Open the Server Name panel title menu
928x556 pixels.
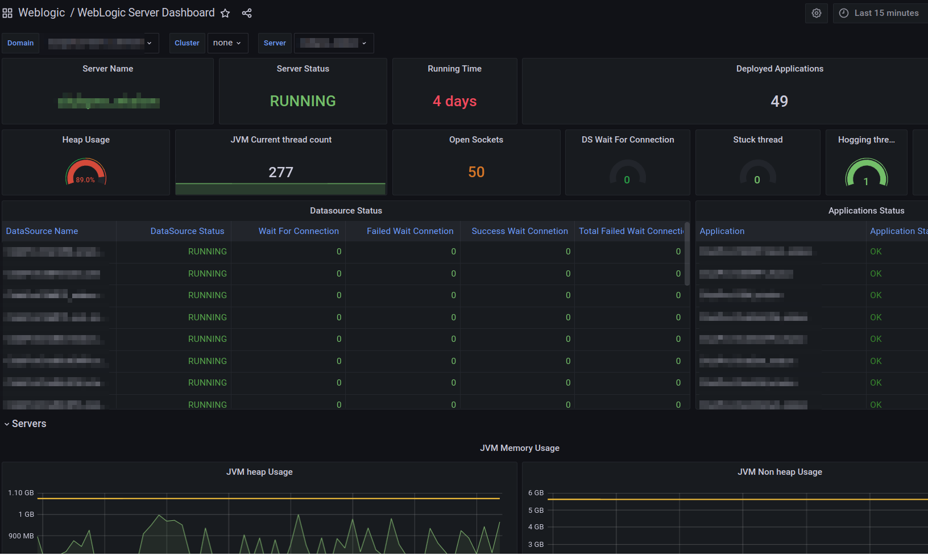[x=108, y=69]
